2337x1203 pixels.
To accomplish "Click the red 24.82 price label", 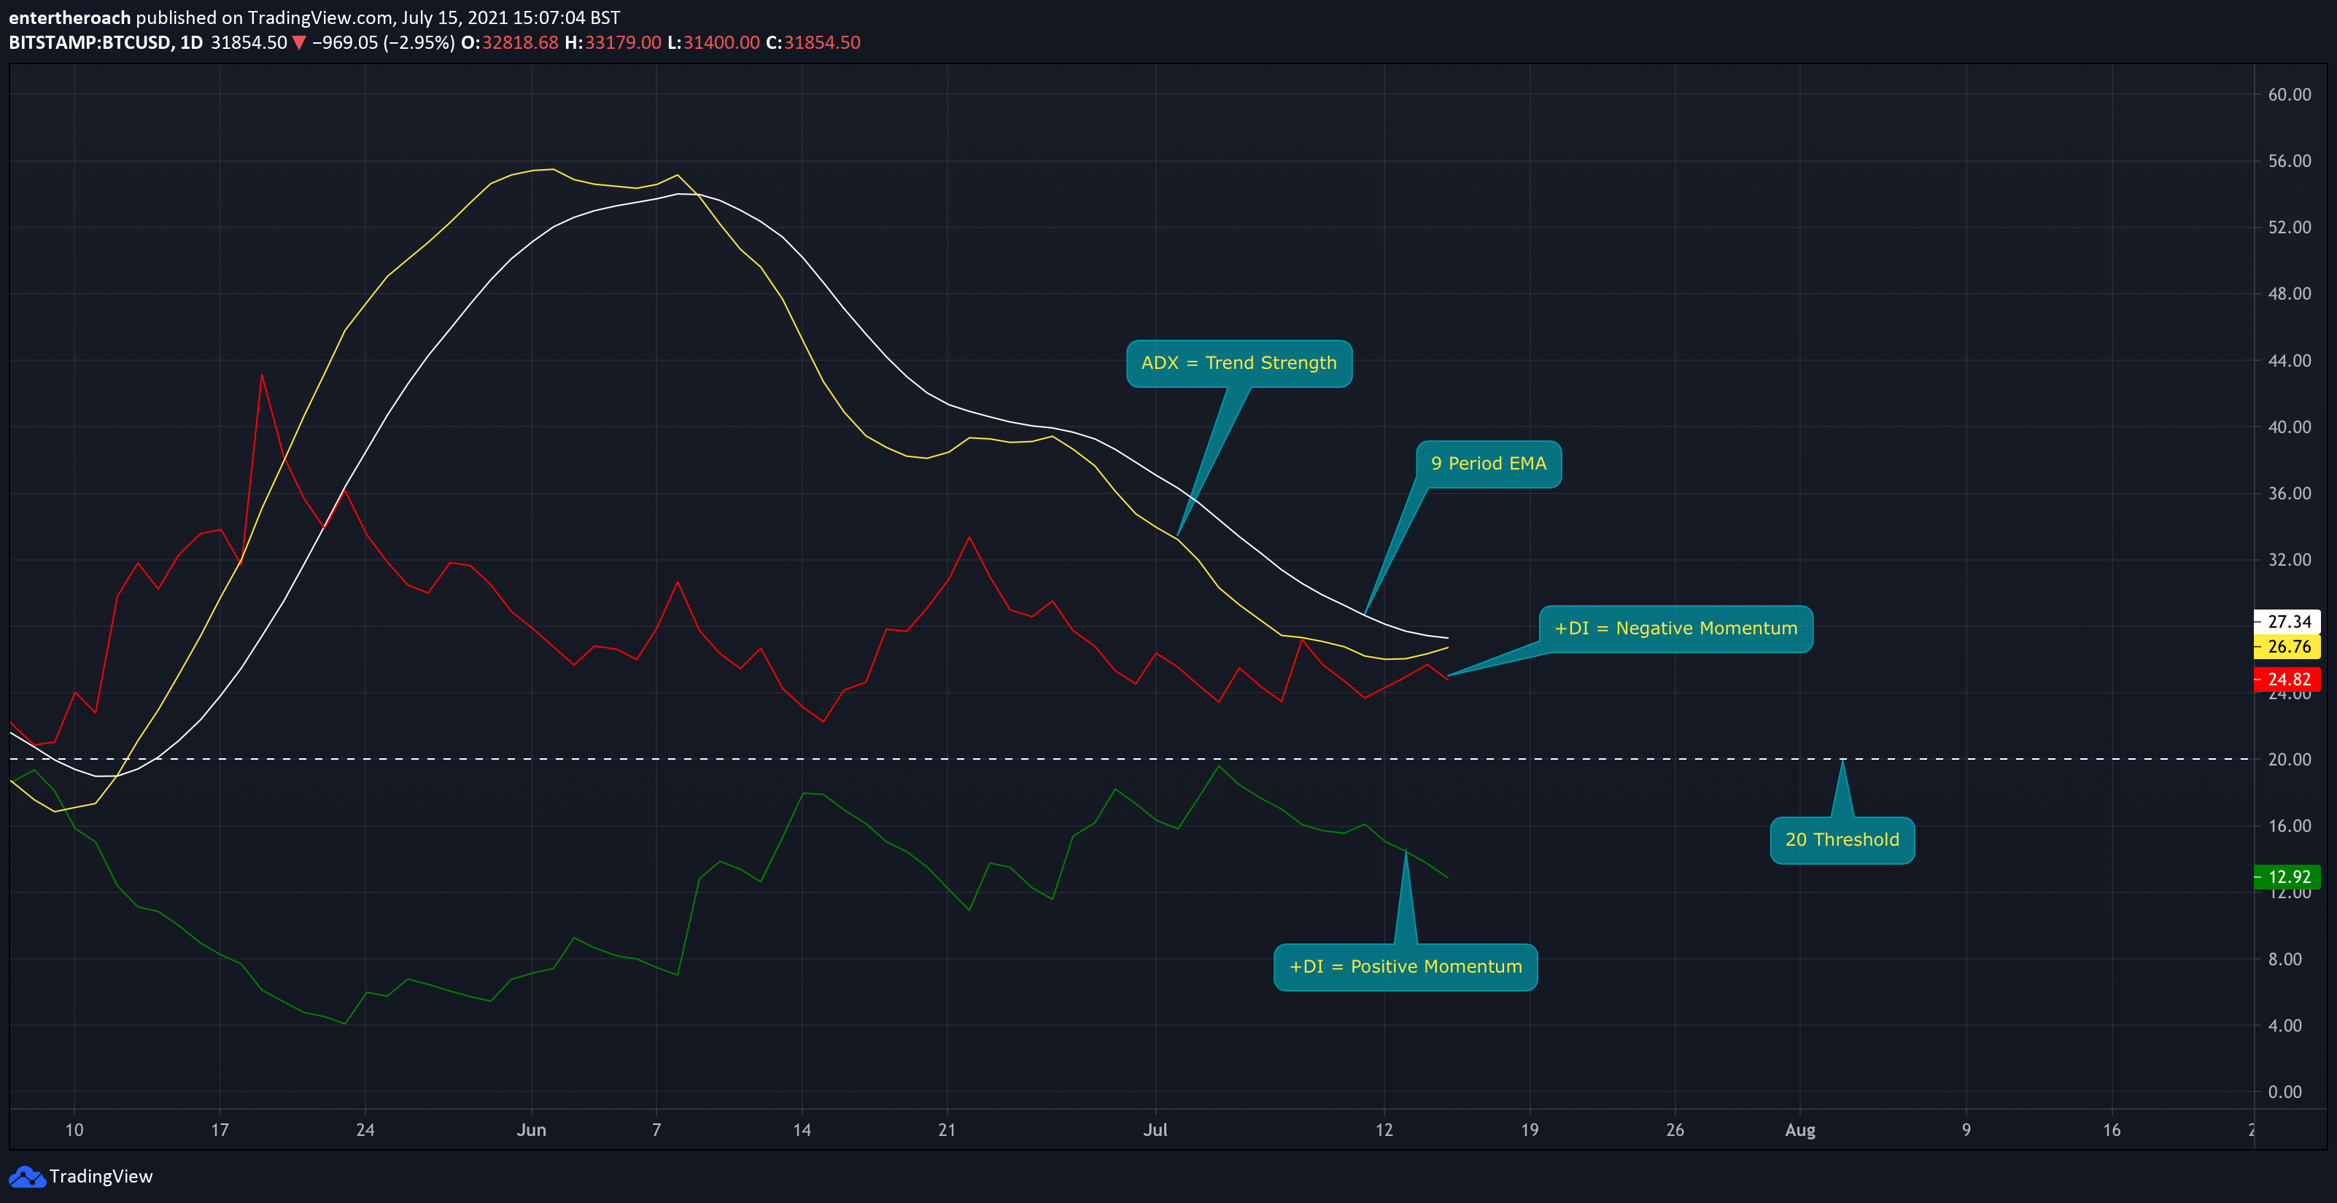I will pos(2287,679).
